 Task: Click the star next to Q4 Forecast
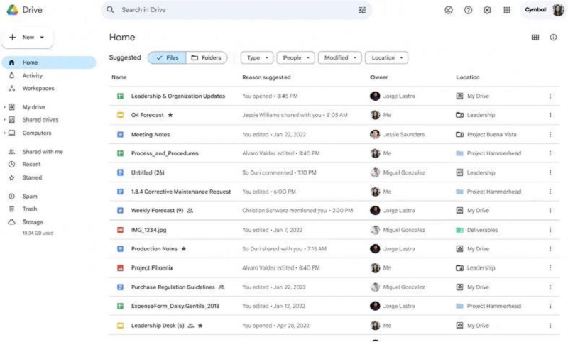170,115
